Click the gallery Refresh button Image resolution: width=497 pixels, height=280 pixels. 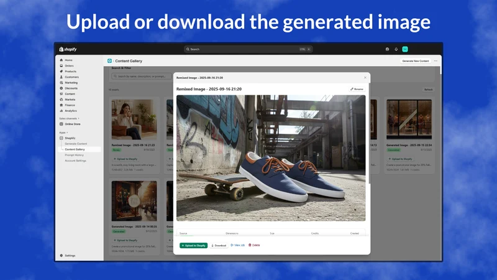click(x=428, y=90)
